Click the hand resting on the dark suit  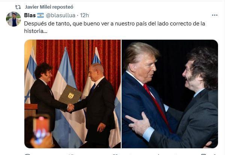click(138, 124)
